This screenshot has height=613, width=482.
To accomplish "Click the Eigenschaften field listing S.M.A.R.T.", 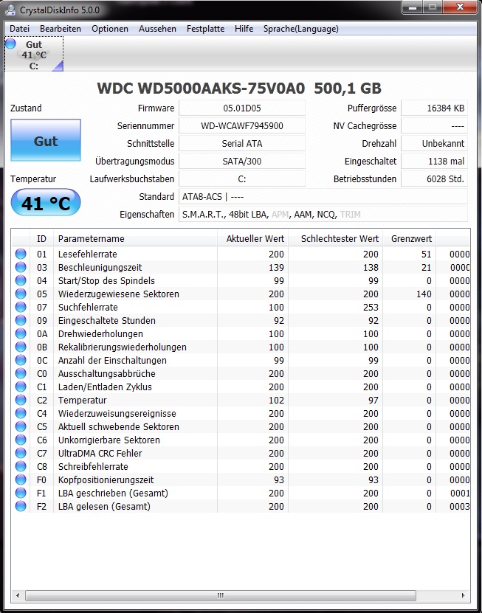I will [x=323, y=214].
